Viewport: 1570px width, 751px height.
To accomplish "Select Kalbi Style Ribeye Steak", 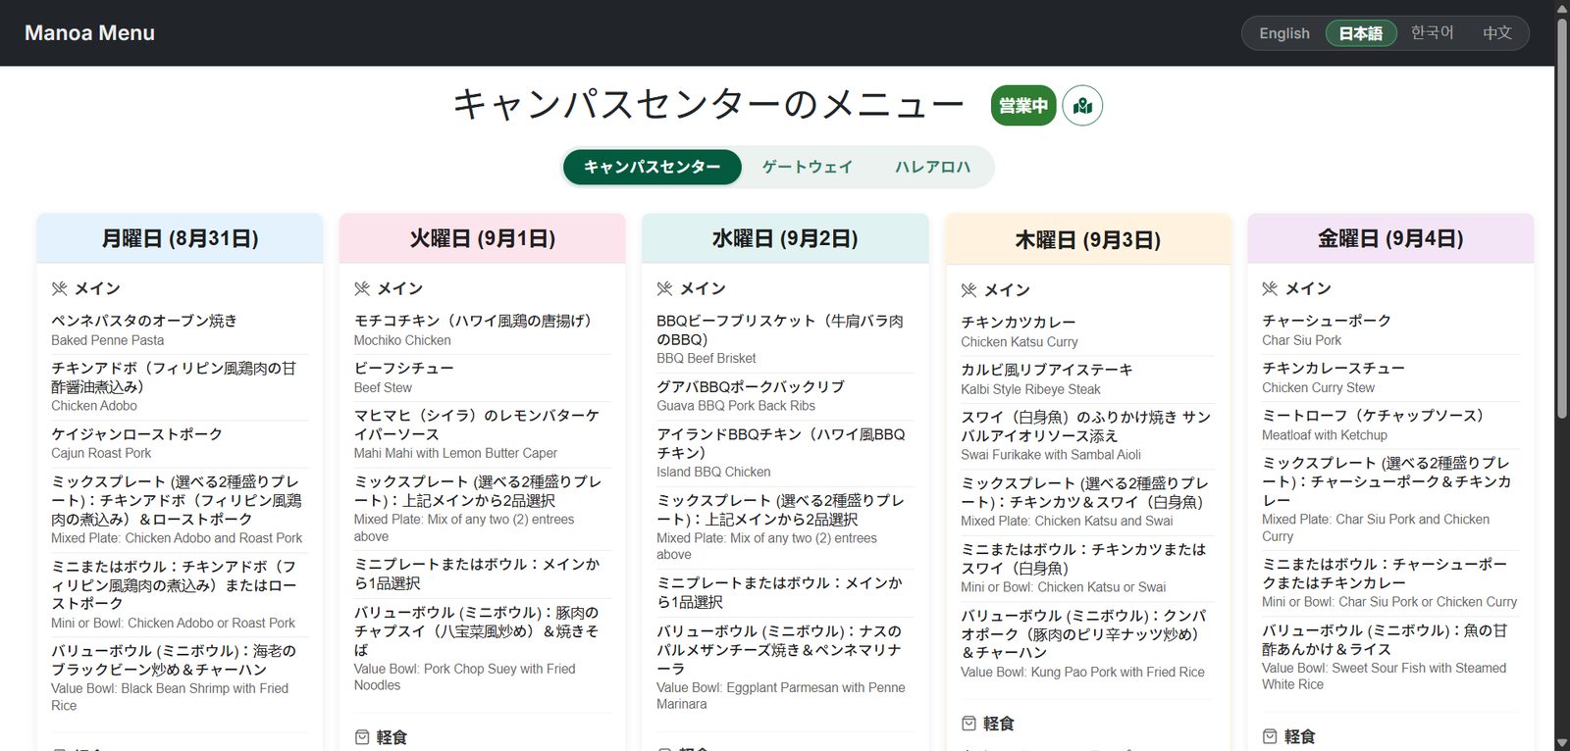I will tap(1087, 379).
